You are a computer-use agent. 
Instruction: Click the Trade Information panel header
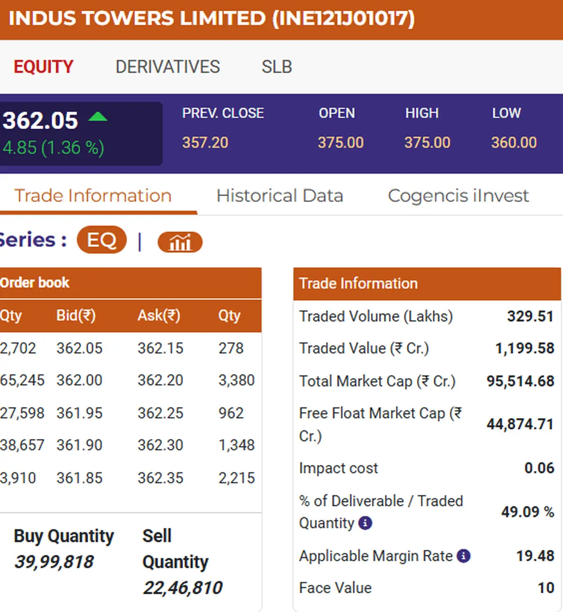[x=427, y=283]
